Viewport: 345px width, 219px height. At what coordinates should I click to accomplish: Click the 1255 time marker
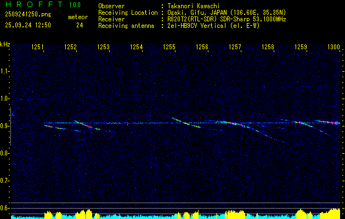tap(169, 48)
